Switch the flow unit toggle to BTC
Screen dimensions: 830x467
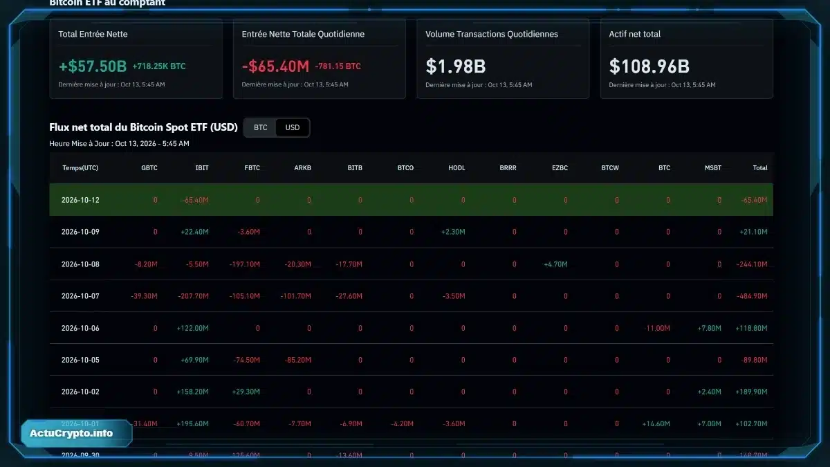point(260,127)
